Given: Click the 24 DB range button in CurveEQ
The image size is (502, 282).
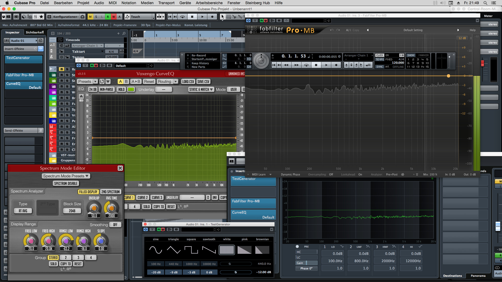Looking at the screenshot, I should point(93,89).
